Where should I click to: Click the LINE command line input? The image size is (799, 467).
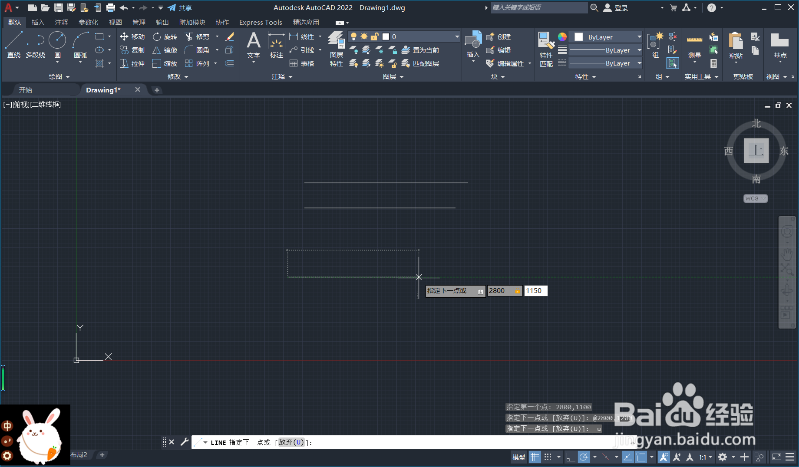coord(414,442)
